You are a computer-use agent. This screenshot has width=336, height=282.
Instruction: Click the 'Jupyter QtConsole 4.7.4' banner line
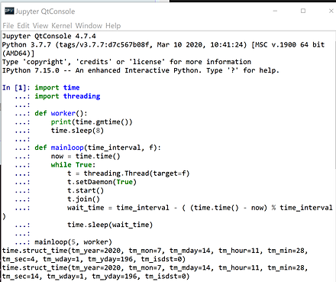click(x=49, y=36)
